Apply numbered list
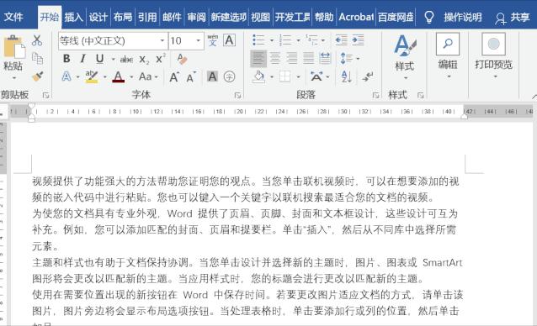The width and height of the screenshot is (537, 326). coord(285,40)
